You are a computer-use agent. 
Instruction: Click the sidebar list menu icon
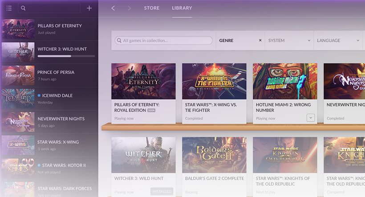9,8
